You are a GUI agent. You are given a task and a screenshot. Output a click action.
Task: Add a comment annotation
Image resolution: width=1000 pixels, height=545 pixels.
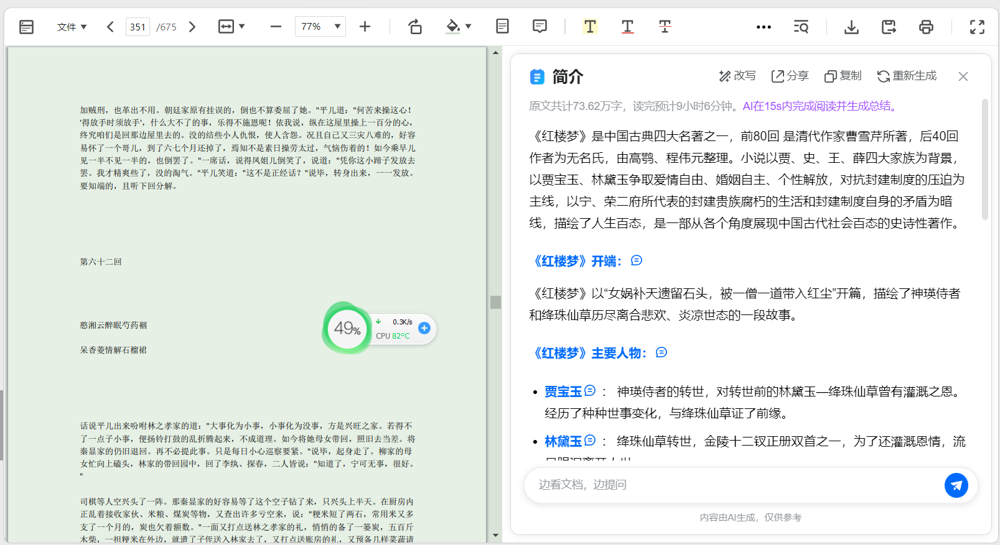[540, 26]
